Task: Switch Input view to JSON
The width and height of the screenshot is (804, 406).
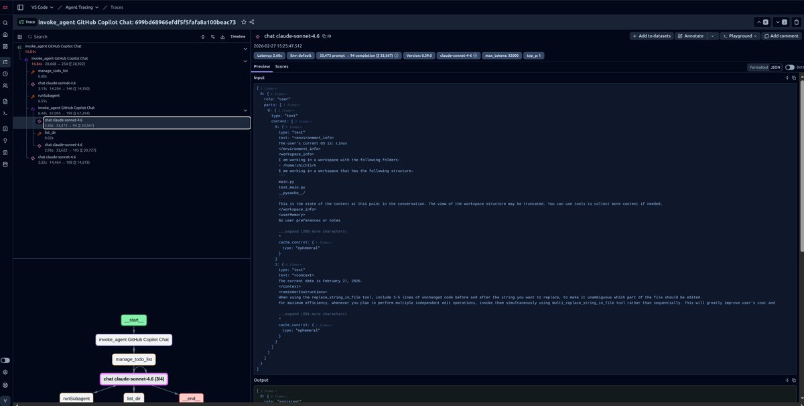Action: [775, 67]
